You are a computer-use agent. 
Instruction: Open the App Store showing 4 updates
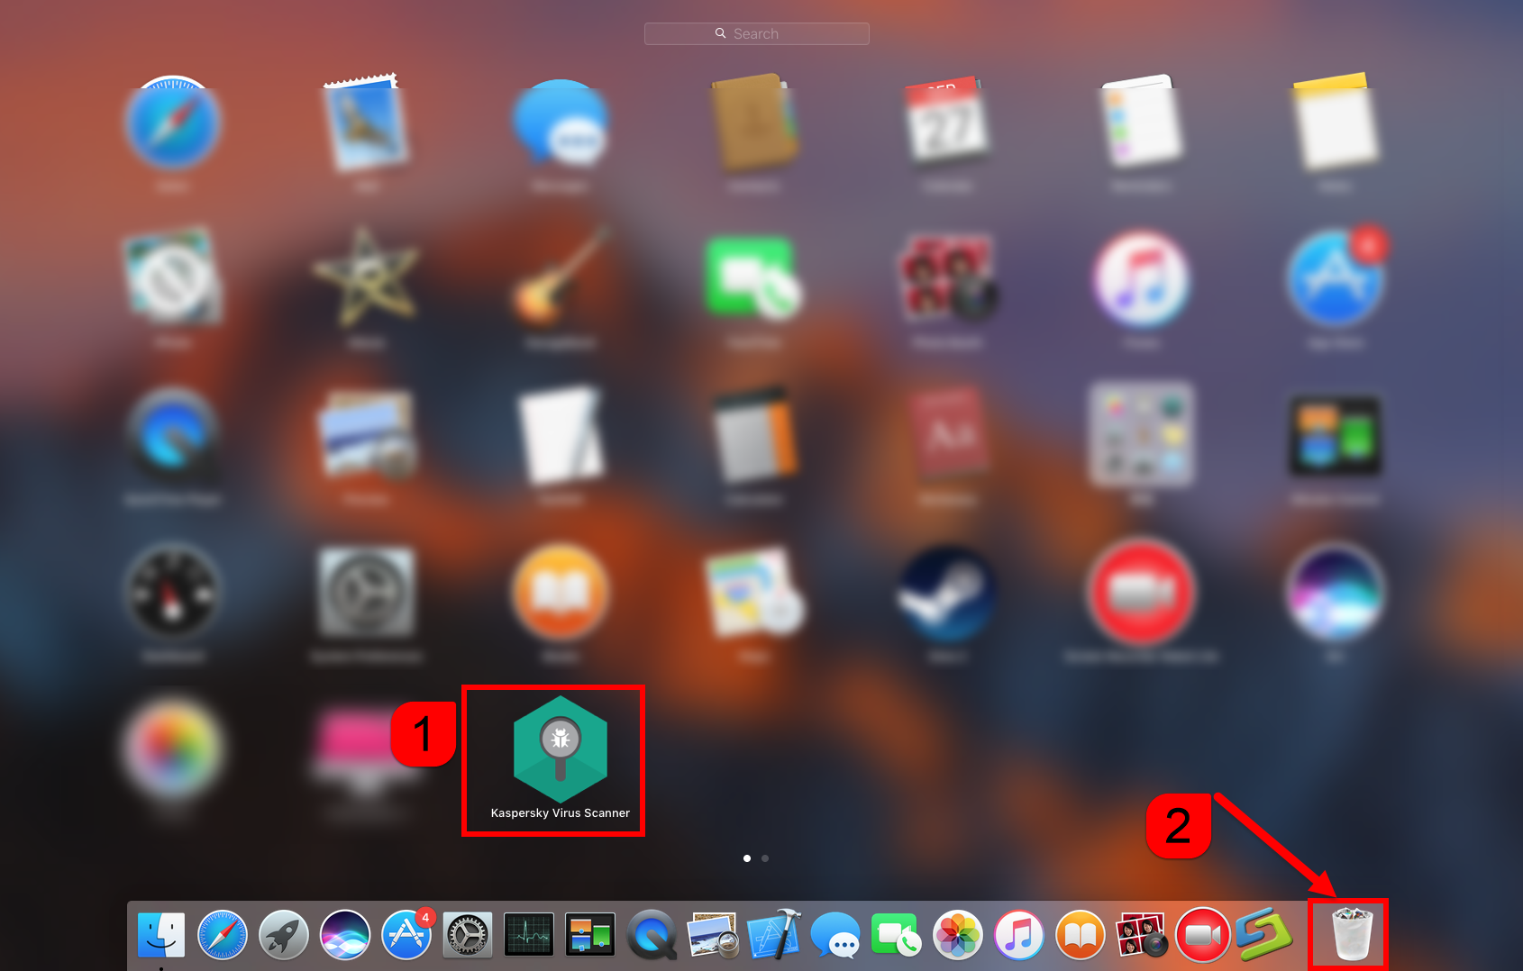pos(406,935)
